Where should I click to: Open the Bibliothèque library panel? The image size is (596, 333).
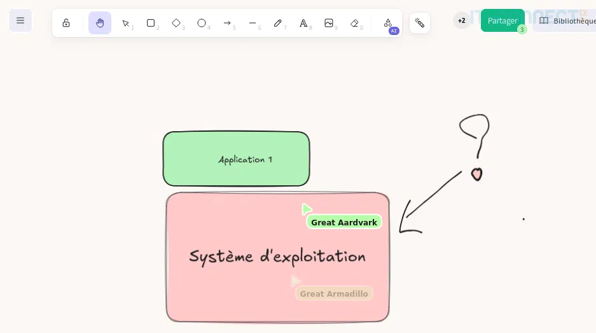tap(566, 20)
